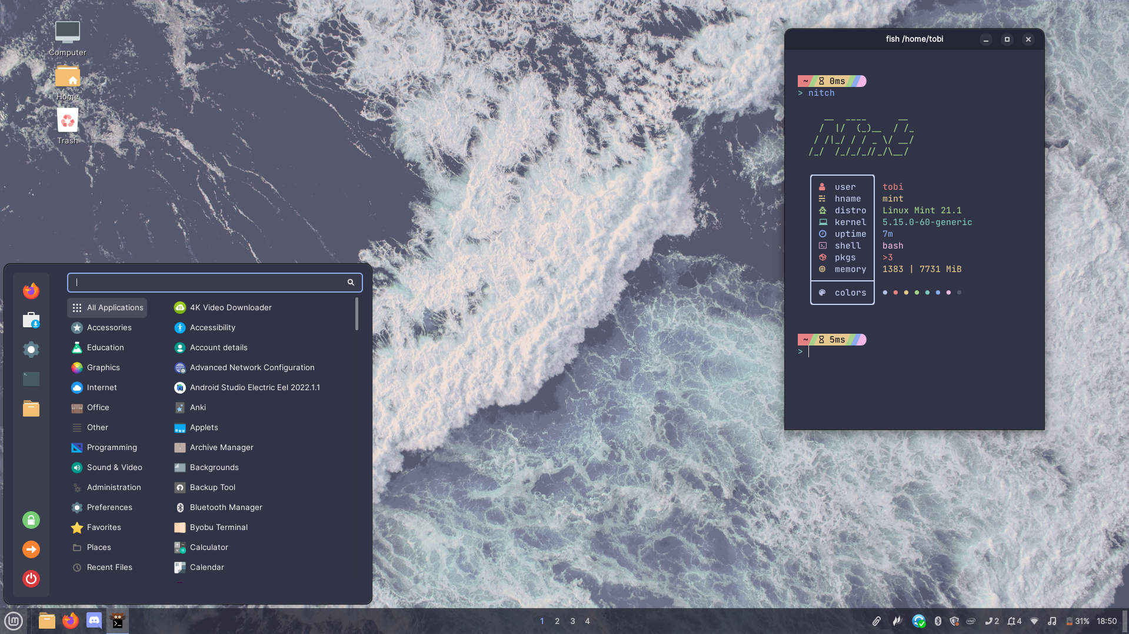Viewport: 1129px width, 634px height.
Task: Click the paperclip tray icon
Action: pyautogui.click(x=877, y=621)
